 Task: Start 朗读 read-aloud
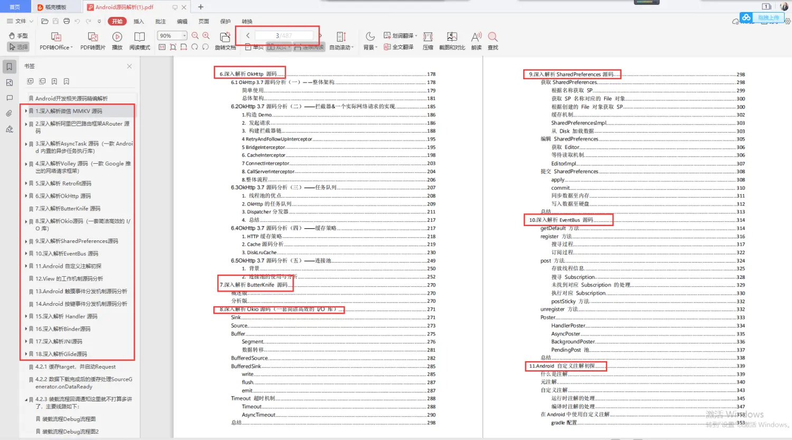[476, 41]
